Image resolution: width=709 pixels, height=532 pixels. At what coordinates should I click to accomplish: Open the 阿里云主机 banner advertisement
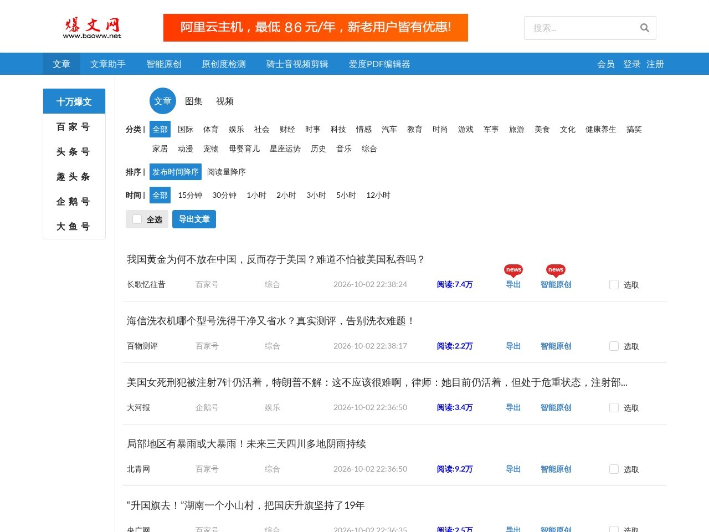click(x=316, y=28)
